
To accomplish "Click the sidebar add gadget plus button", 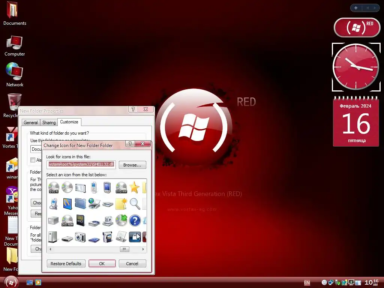I will 356,8.
